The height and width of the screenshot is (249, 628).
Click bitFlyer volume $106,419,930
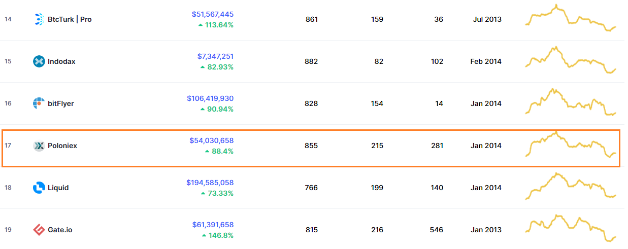pyautogui.click(x=210, y=98)
